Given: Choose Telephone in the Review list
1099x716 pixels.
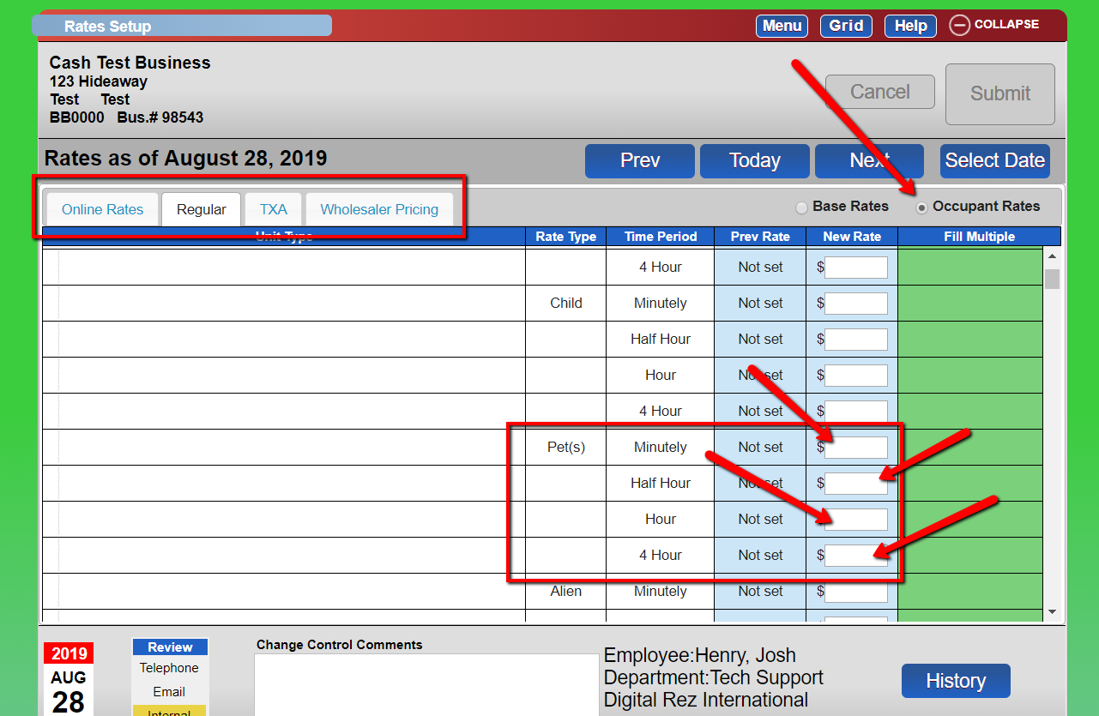Looking at the screenshot, I should coord(169,668).
